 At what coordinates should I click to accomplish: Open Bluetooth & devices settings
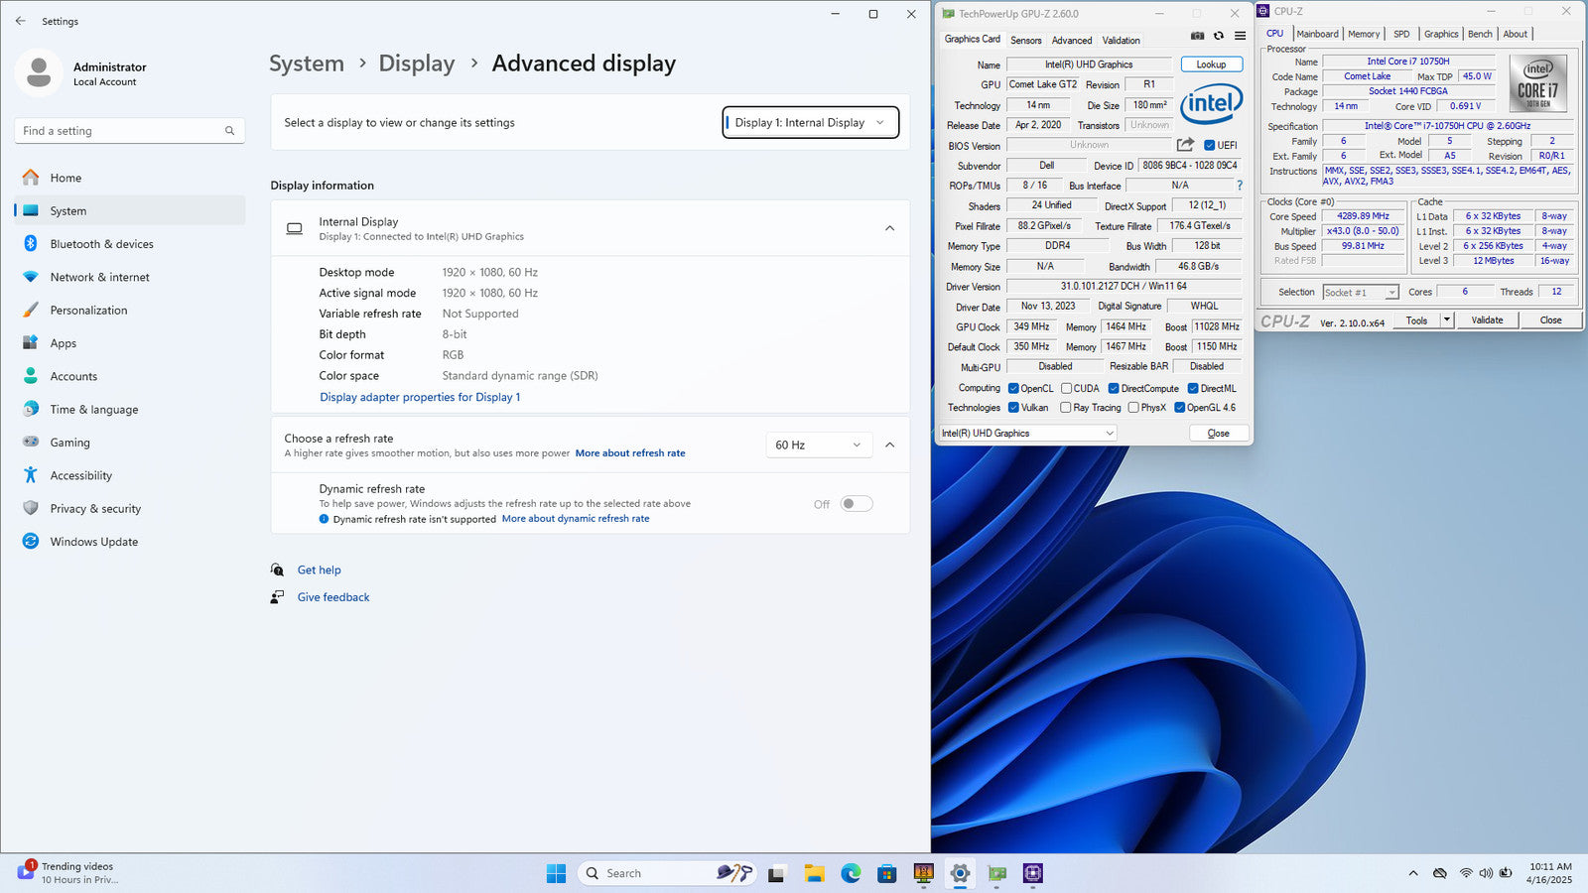130,244
